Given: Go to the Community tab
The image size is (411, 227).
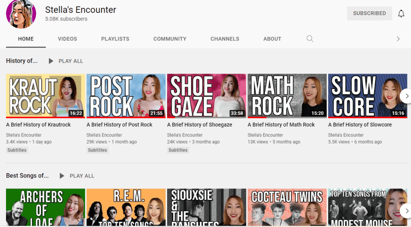Looking at the screenshot, I should (170, 39).
